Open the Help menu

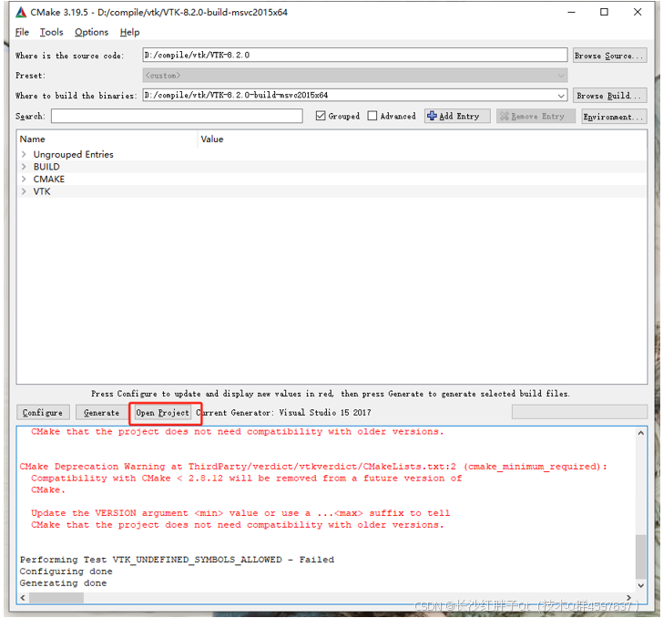pyautogui.click(x=129, y=32)
